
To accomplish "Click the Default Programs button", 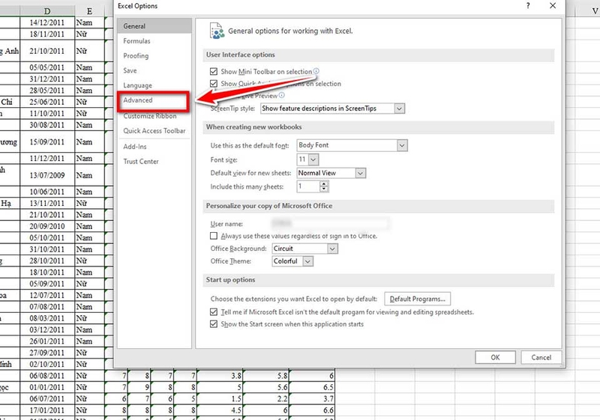I will (x=418, y=299).
